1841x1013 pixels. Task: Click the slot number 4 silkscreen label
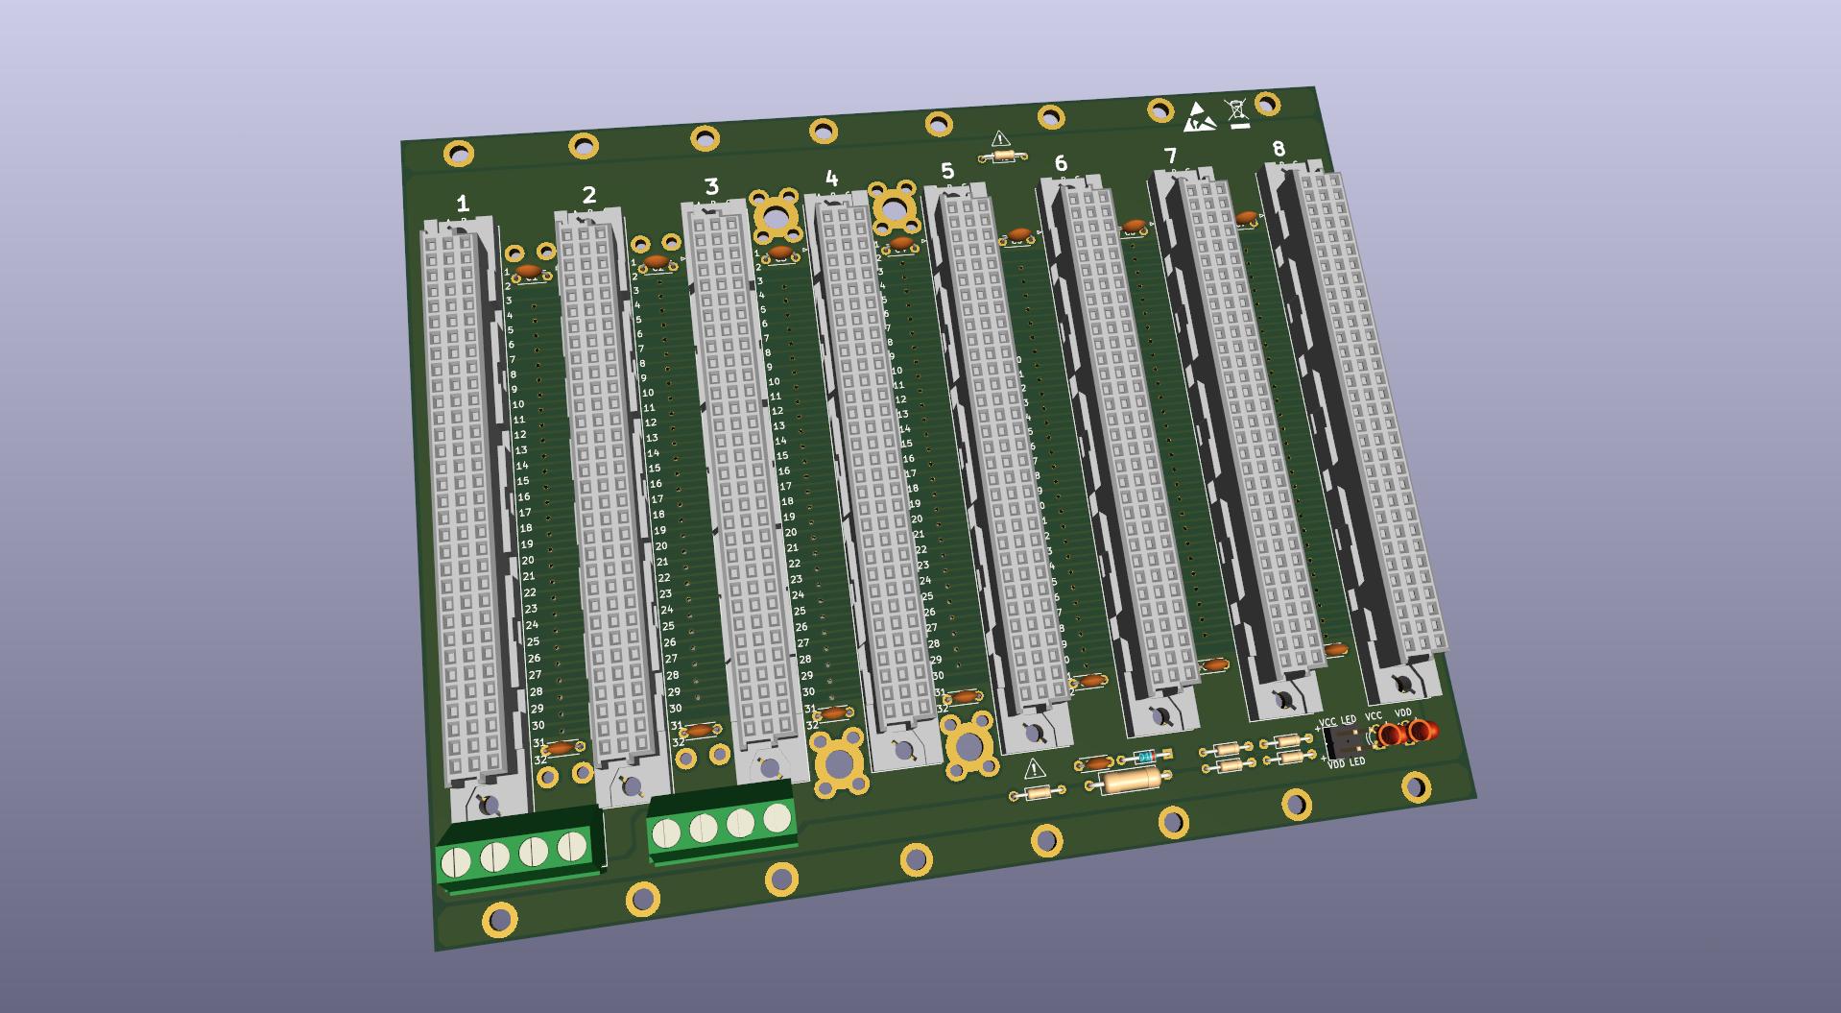(x=831, y=179)
